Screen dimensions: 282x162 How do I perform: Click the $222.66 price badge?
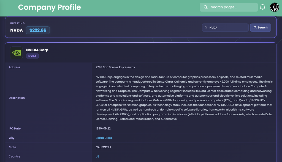coord(38,30)
